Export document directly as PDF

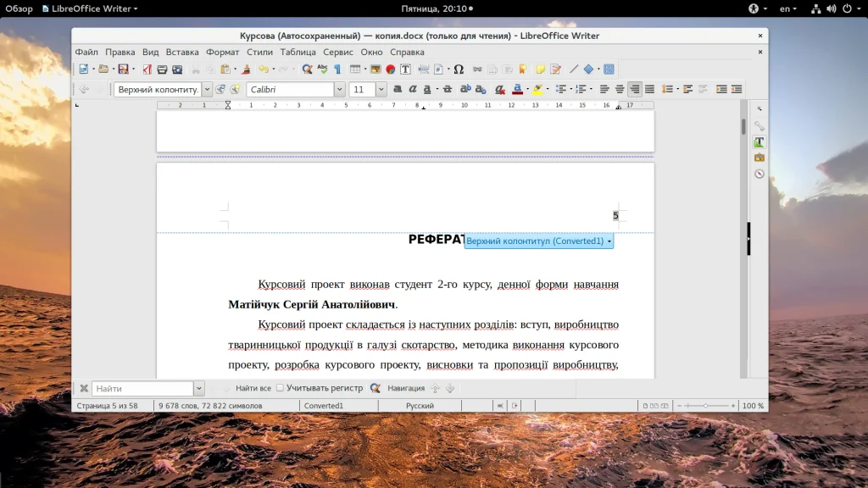(147, 69)
